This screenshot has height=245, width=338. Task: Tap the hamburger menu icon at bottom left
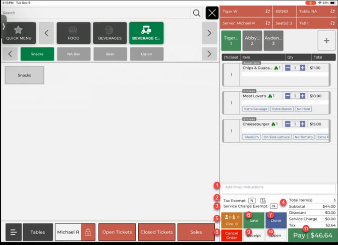pos(14,232)
